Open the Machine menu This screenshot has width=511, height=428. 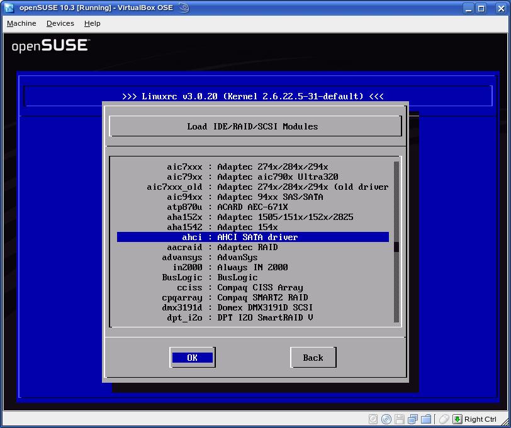pos(21,23)
